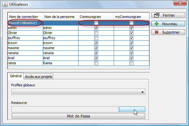189x126 pixels.
Task: Select the maxime user row
Action: 78,48
